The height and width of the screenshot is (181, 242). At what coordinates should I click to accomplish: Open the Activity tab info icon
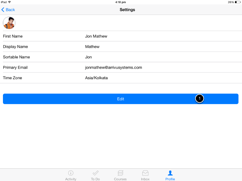pyautogui.click(x=70, y=173)
